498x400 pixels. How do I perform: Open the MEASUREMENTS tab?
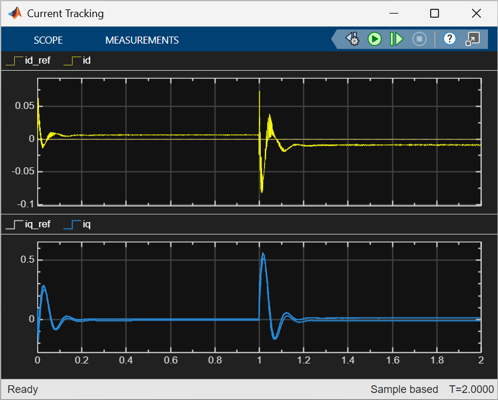[x=142, y=40]
